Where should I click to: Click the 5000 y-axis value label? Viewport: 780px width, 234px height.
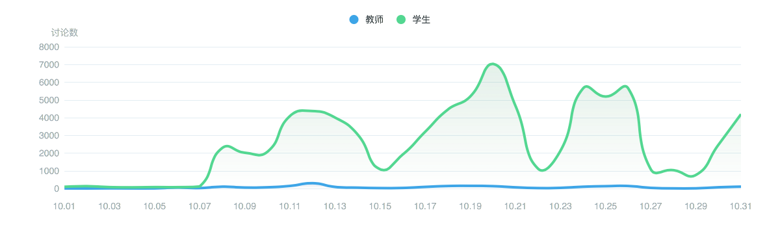tap(49, 100)
